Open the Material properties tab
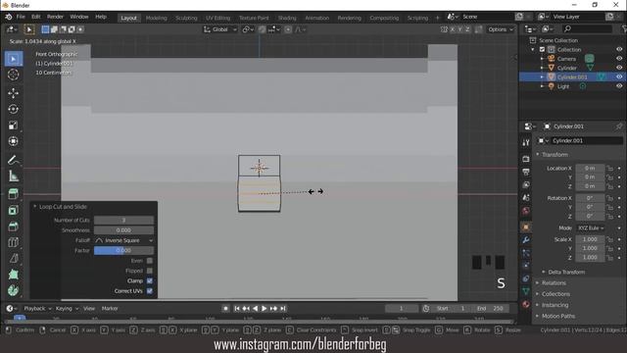 point(526,304)
